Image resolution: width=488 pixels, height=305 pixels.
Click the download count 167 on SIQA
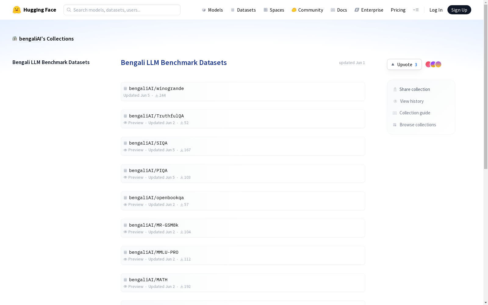pyautogui.click(x=187, y=150)
